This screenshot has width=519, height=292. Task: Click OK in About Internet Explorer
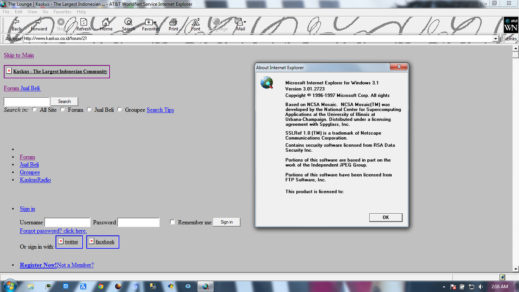(386, 217)
